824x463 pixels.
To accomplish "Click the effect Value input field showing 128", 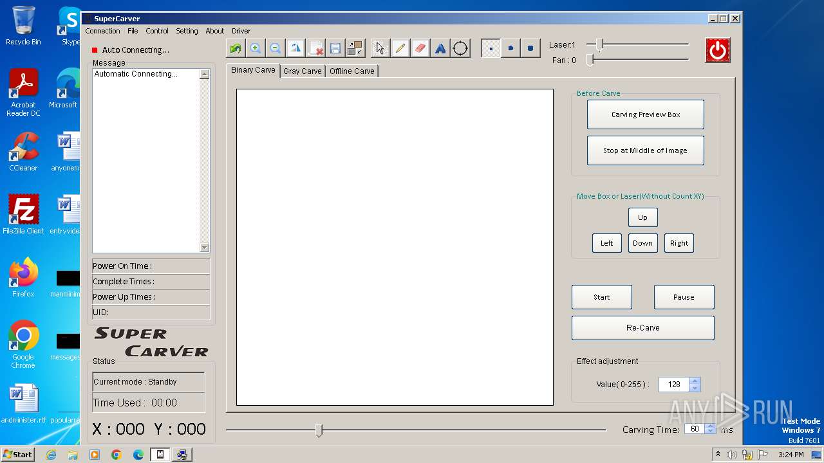I will click(x=674, y=385).
